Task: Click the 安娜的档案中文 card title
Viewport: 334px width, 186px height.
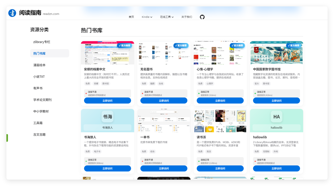Action: click(x=95, y=69)
